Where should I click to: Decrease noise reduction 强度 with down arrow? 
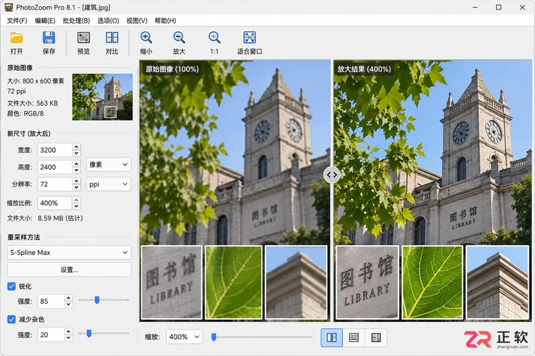[69, 338]
